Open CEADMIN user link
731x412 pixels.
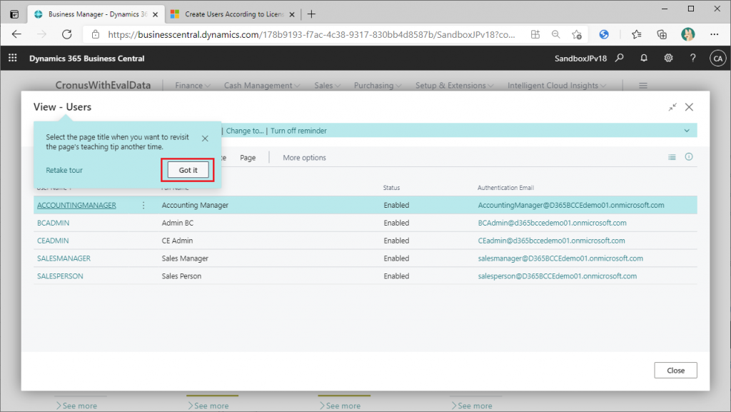[53, 241]
